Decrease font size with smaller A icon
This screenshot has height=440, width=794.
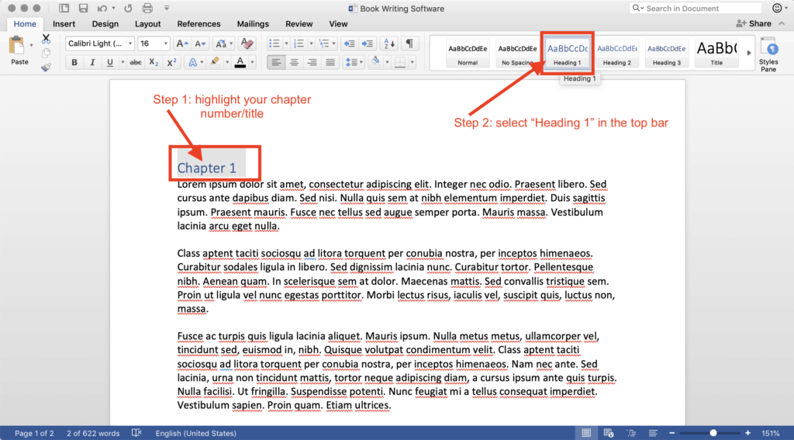point(201,43)
